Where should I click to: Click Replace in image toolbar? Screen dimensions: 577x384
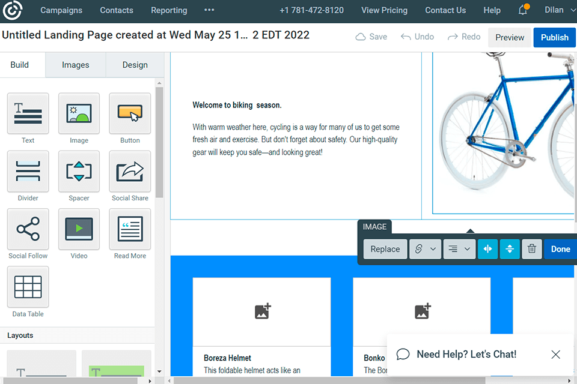tap(385, 249)
